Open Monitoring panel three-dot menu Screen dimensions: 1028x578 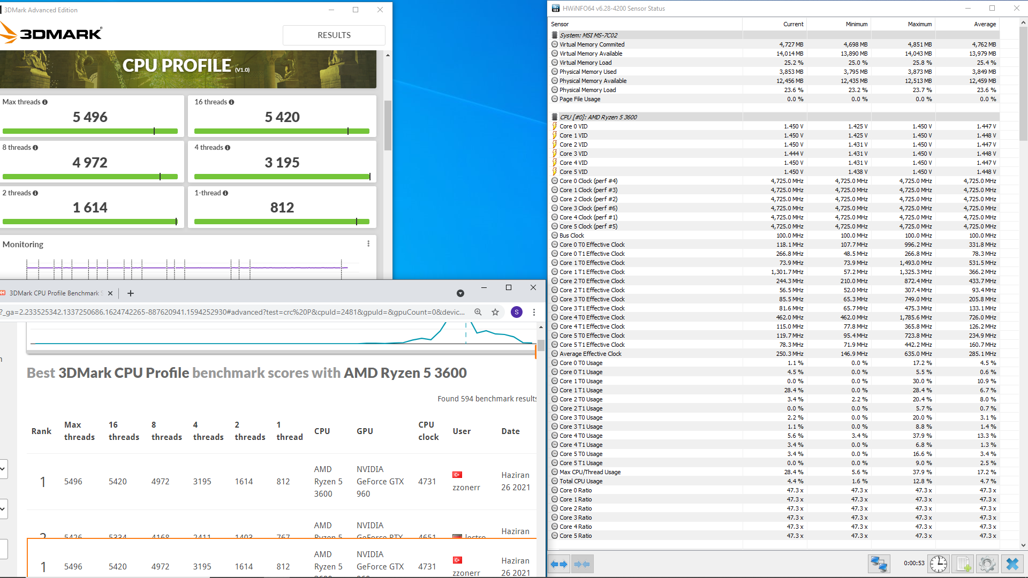(x=368, y=244)
